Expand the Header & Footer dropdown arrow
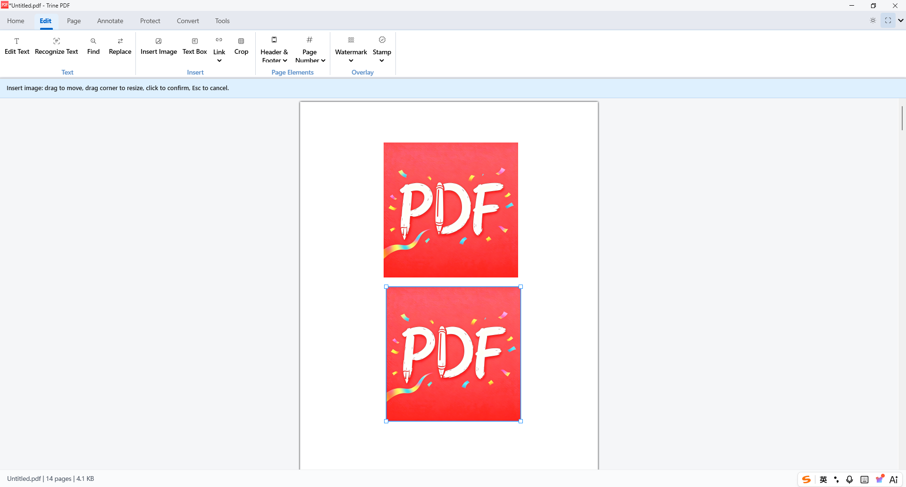 pos(285,60)
